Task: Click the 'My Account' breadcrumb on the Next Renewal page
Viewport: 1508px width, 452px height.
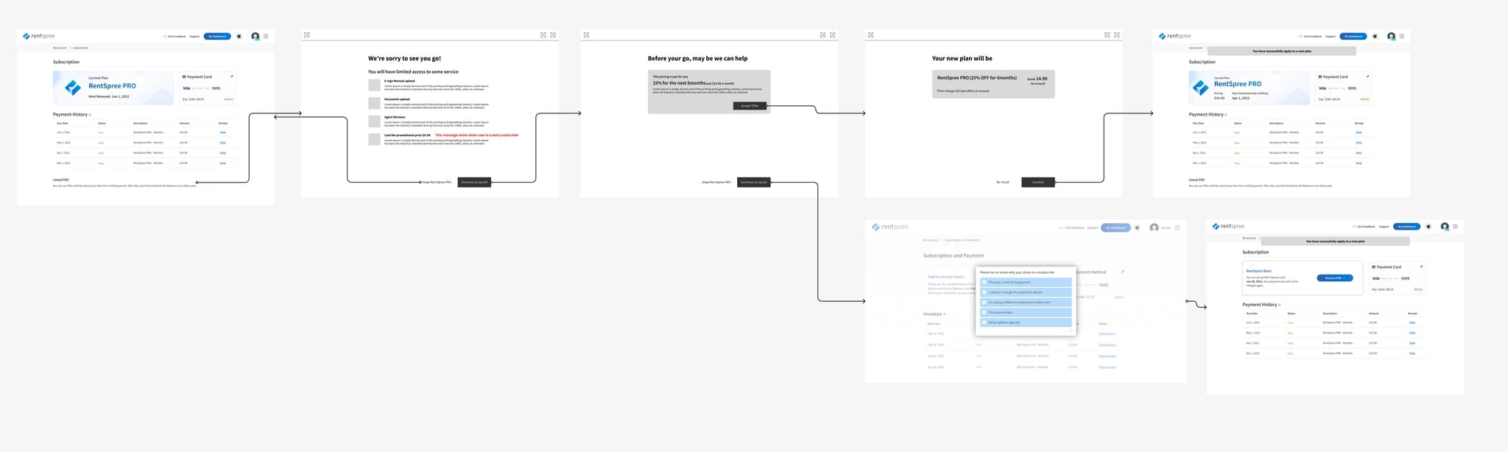Action: pyautogui.click(x=60, y=48)
